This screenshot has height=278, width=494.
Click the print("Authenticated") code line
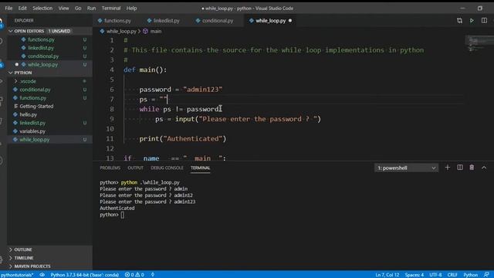(x=183, y=139)
